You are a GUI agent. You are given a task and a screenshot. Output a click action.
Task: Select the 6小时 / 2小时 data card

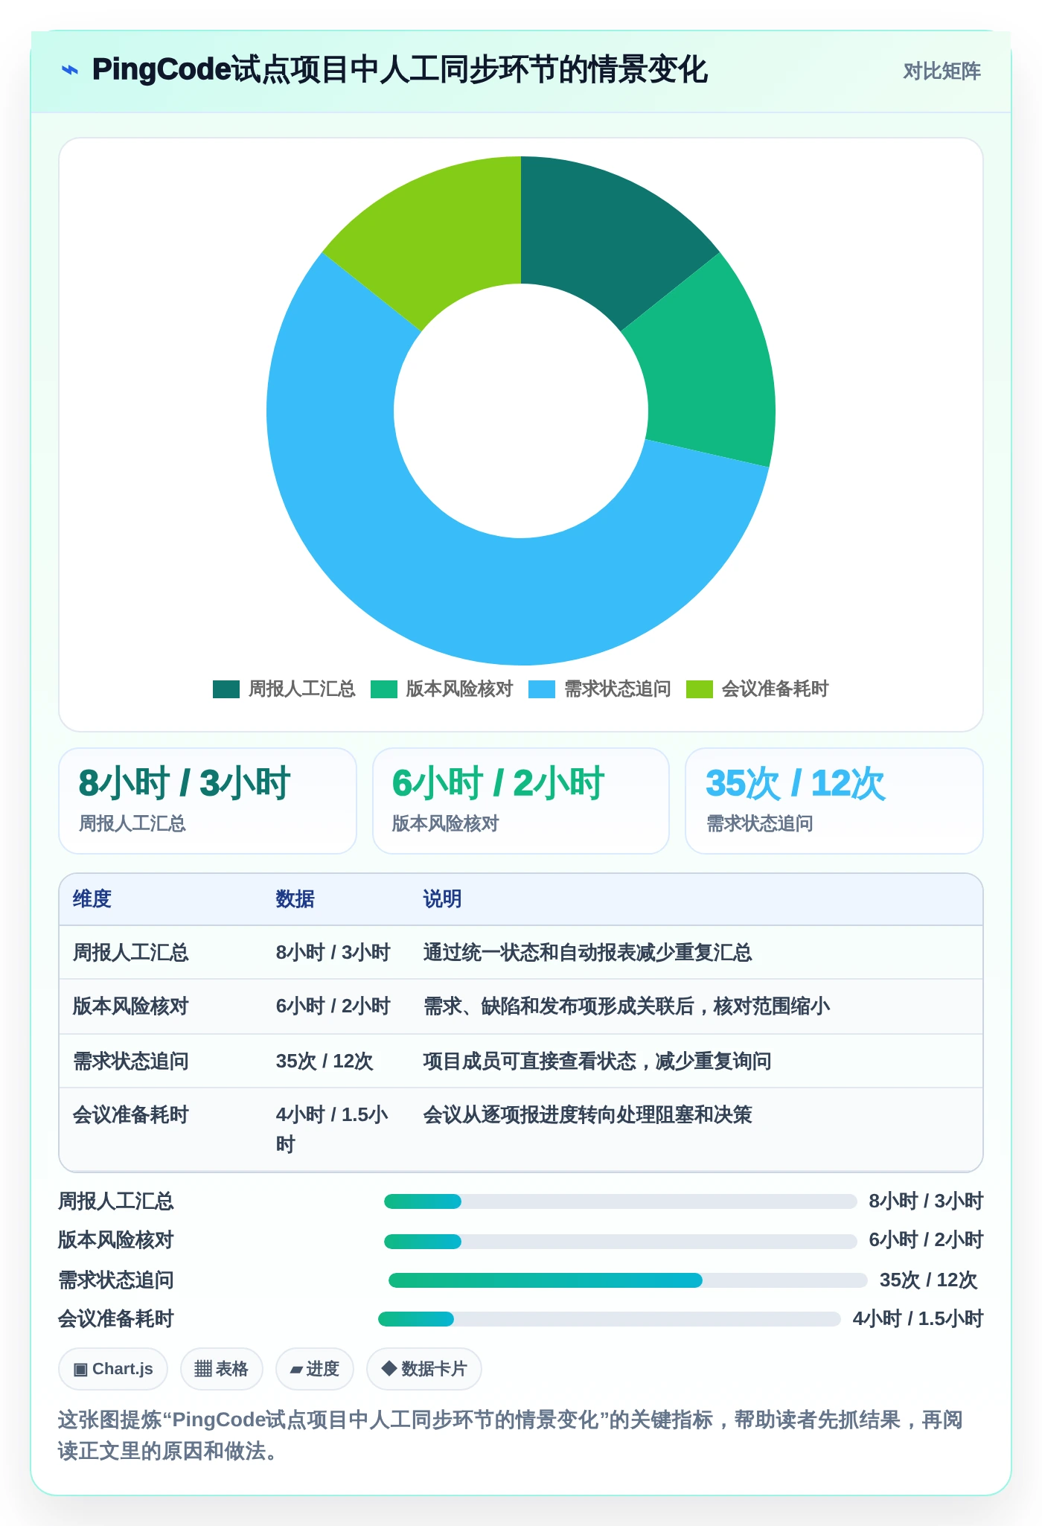(x=521, y=801)
